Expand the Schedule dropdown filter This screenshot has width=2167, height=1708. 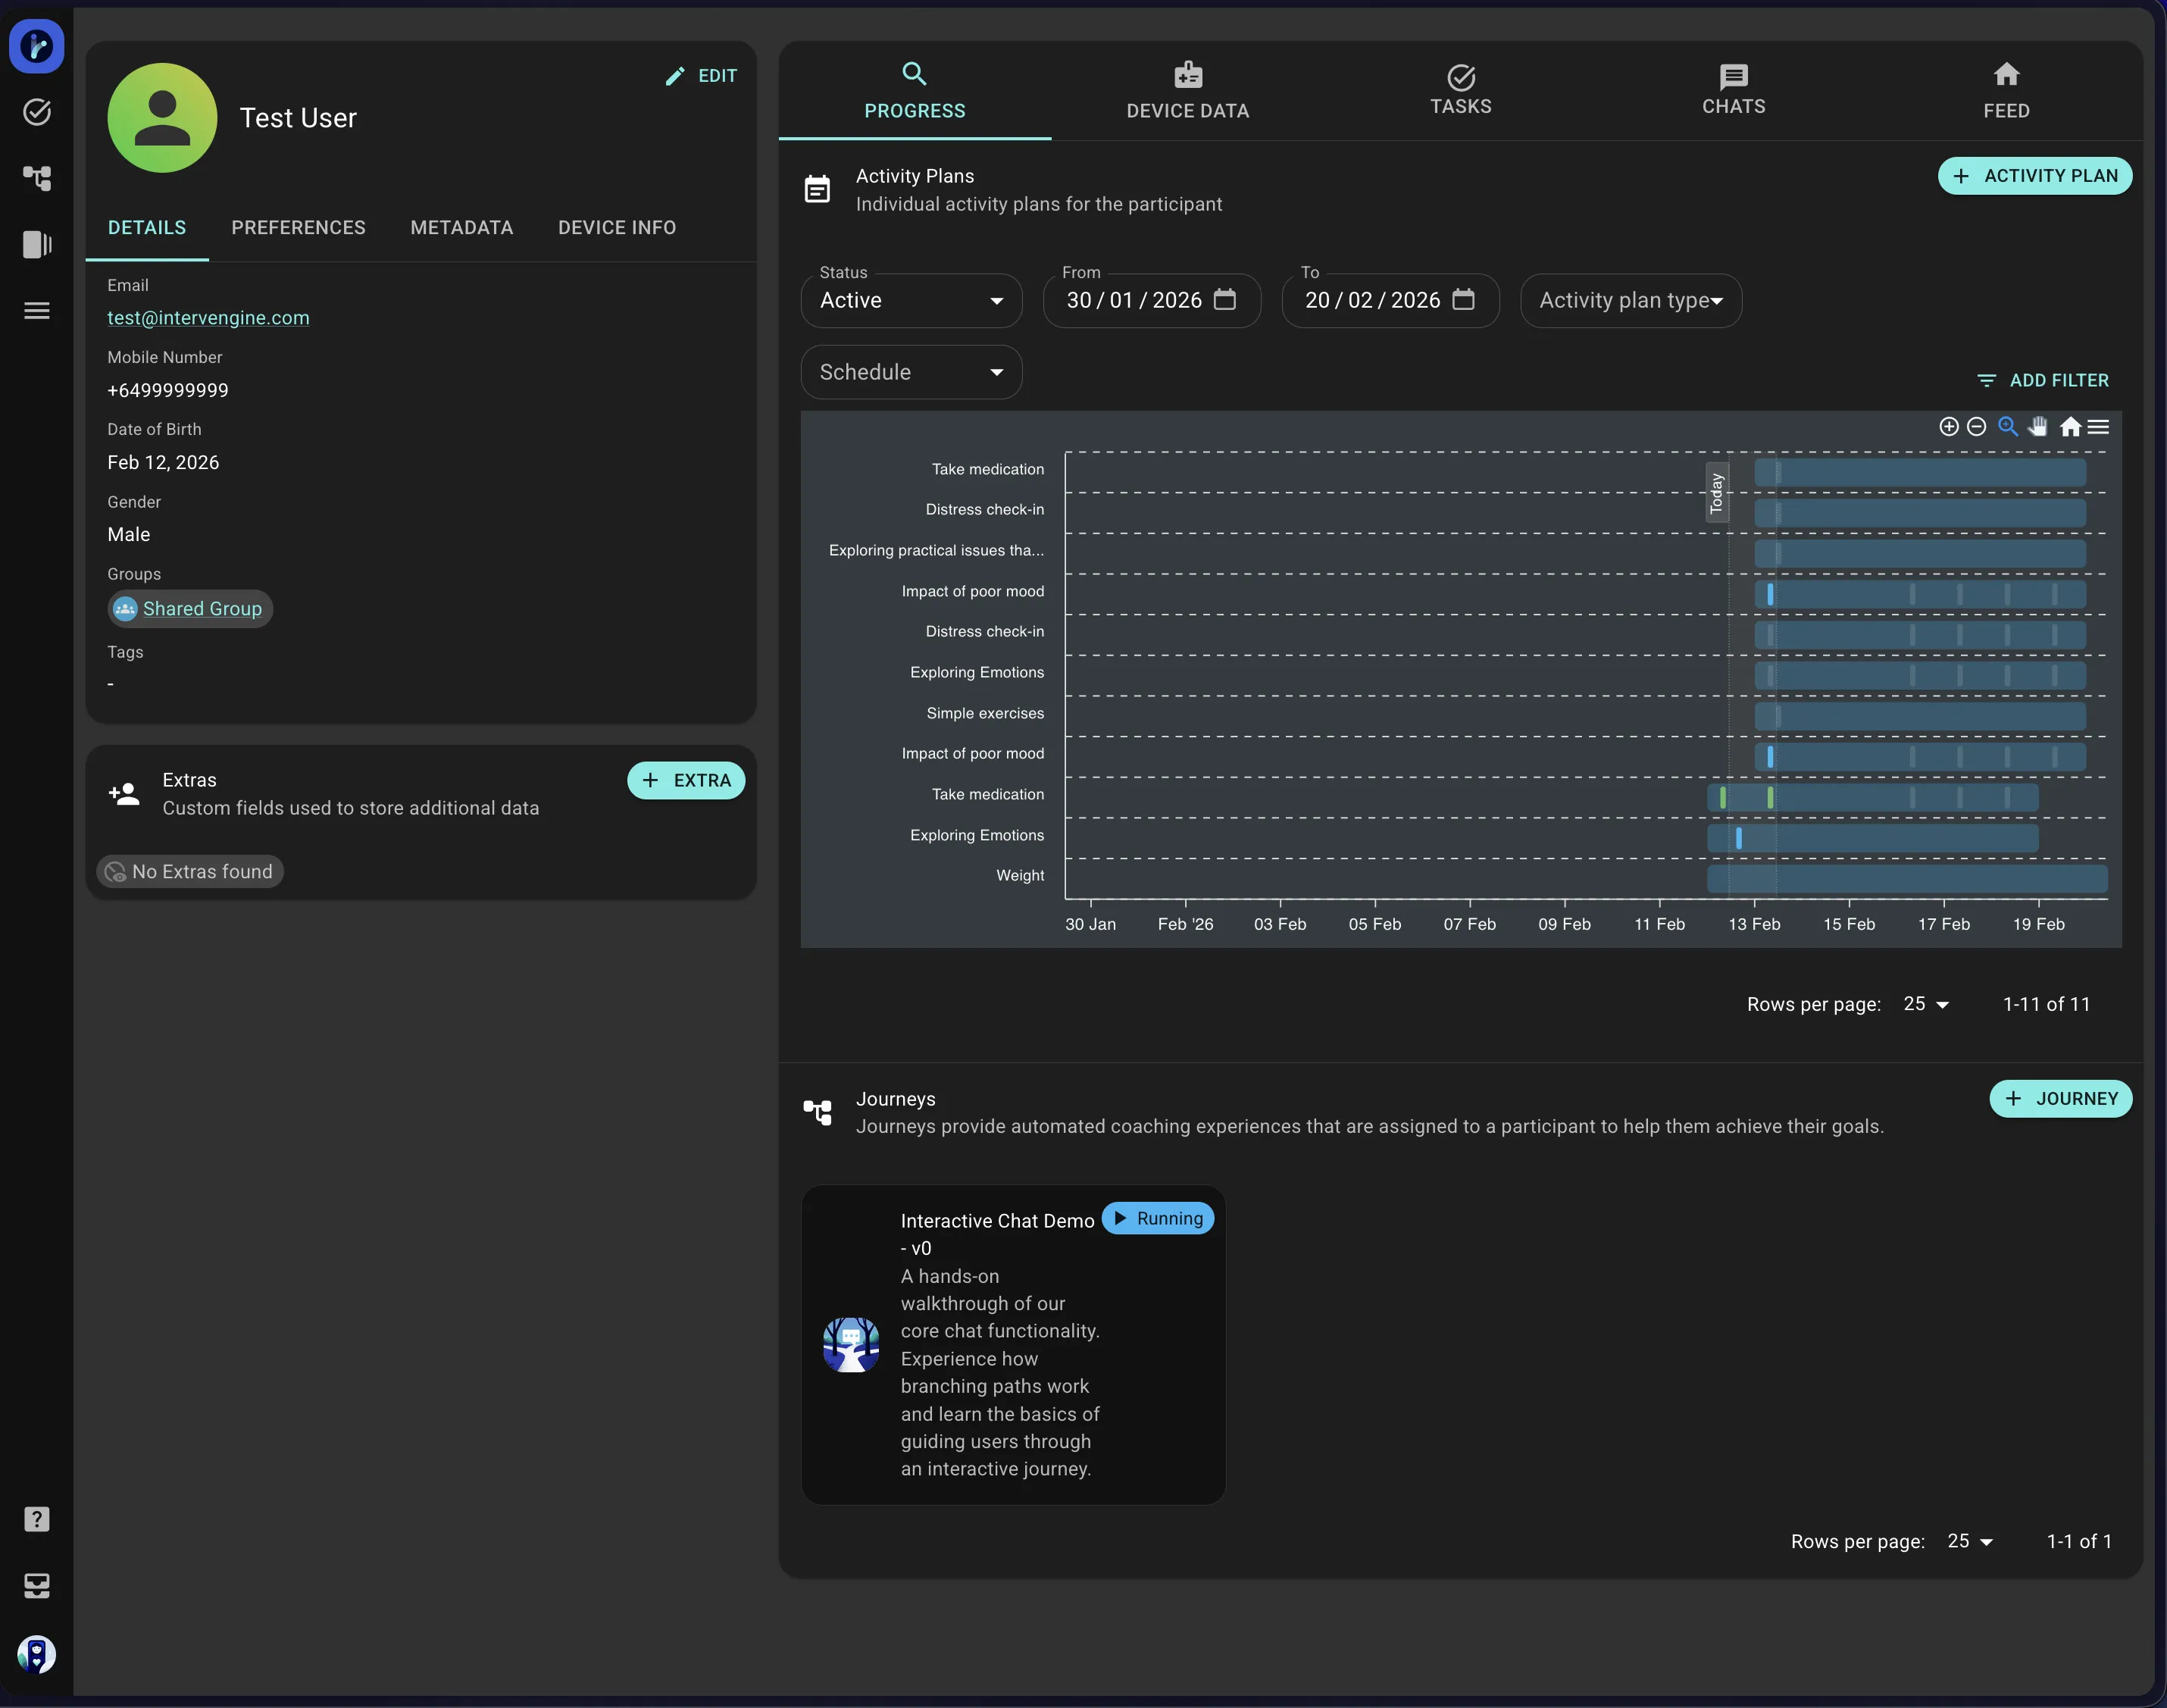910,371
